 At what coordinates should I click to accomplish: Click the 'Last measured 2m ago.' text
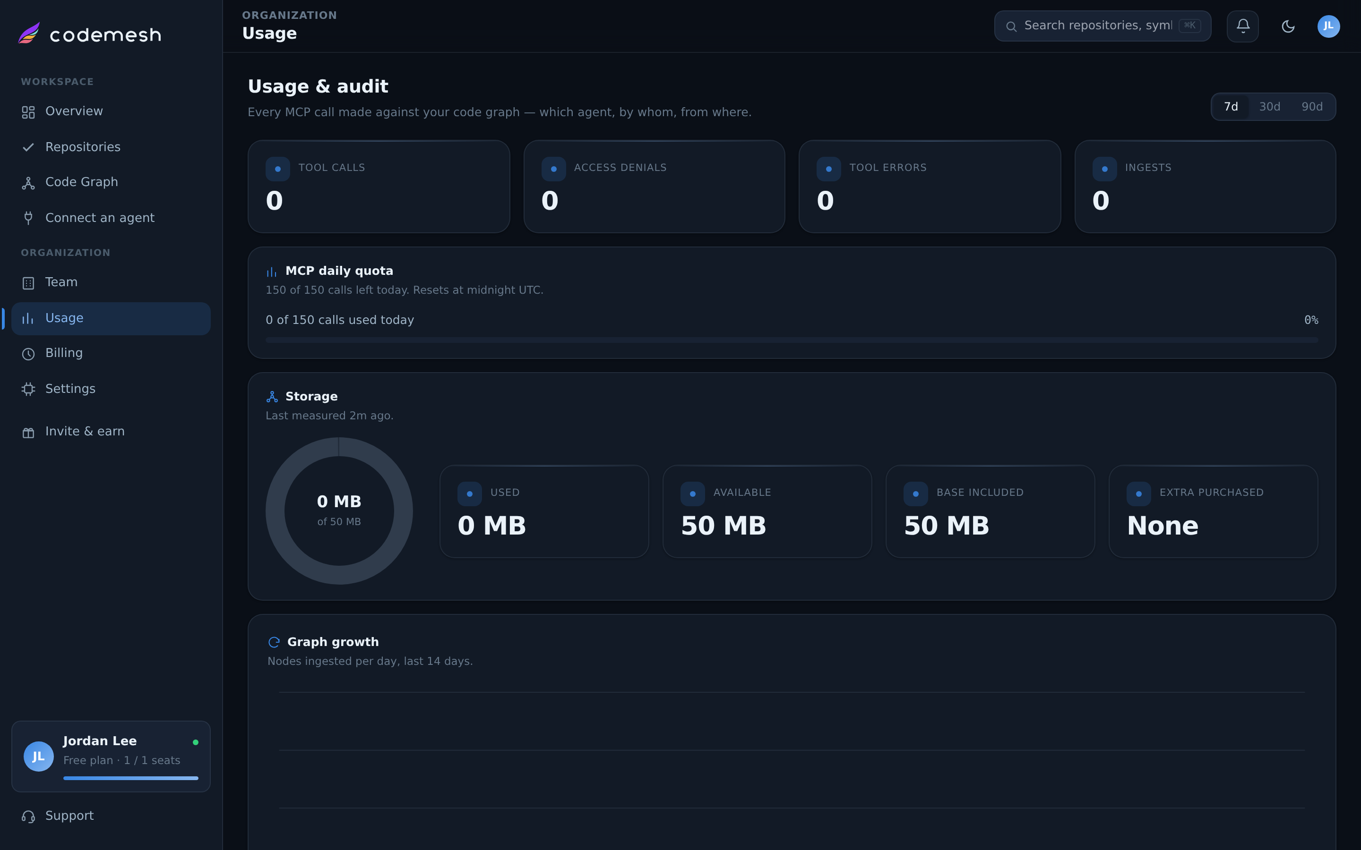click(329, 416)
